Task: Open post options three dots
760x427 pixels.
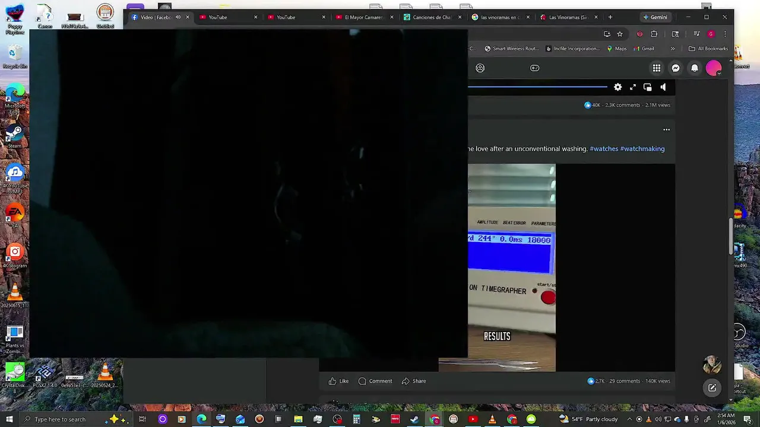Action: [666, 130]
